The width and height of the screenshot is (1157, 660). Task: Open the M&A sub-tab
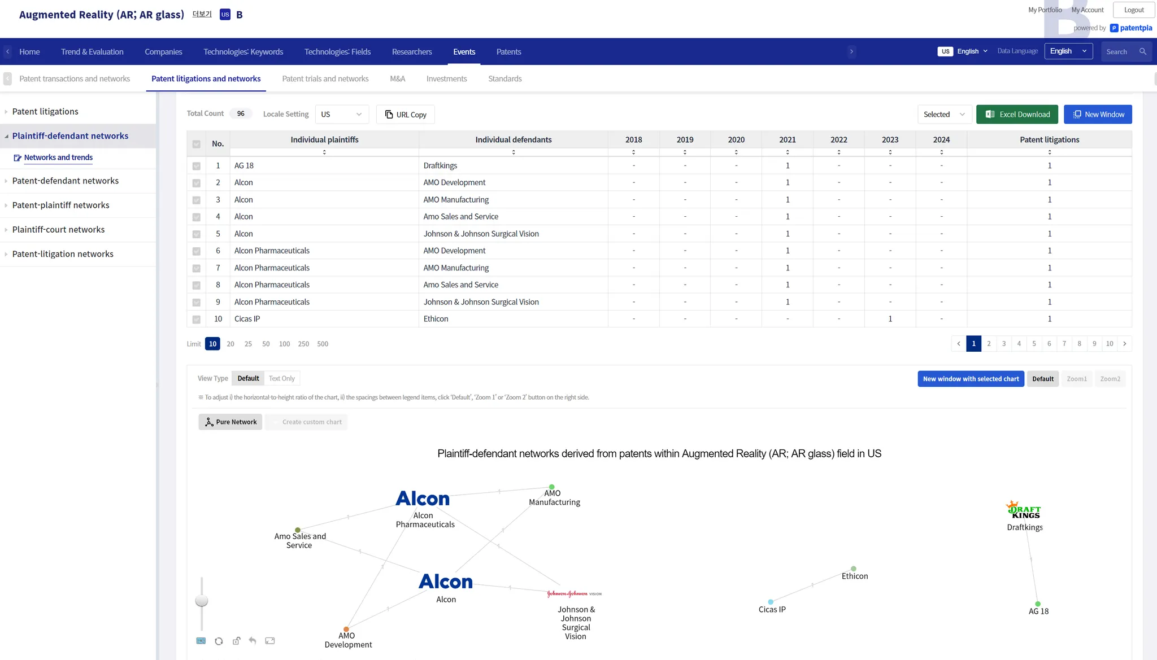pos(397,79)
